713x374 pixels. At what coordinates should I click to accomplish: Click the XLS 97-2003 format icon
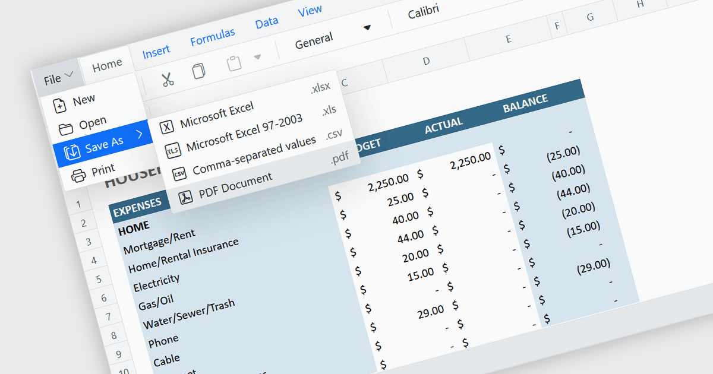[173, 151]
